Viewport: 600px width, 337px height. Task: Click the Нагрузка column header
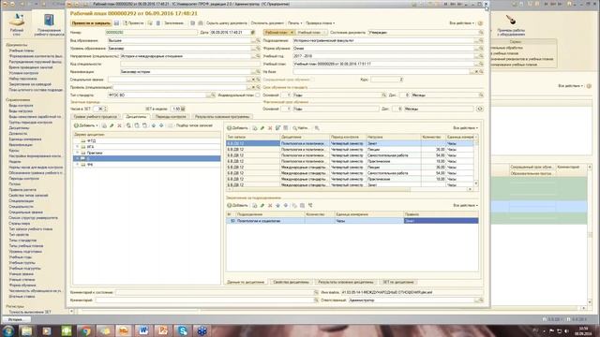tap(393, 137)
